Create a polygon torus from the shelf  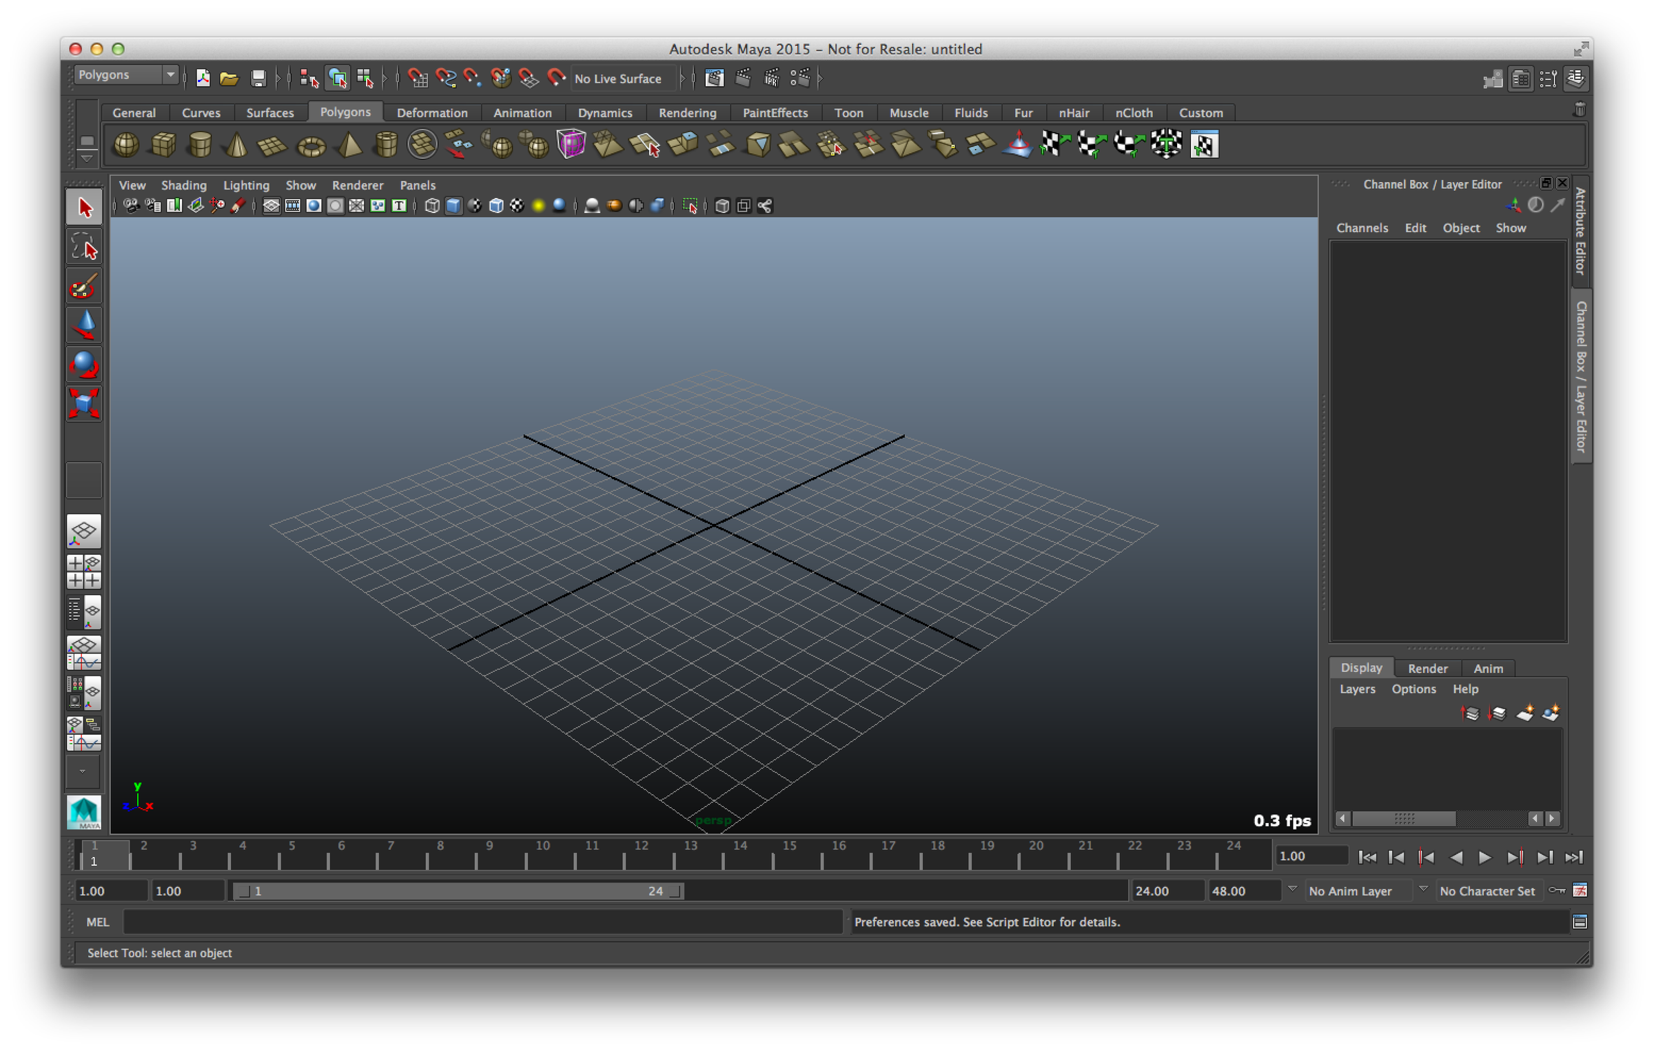(311, 145)
